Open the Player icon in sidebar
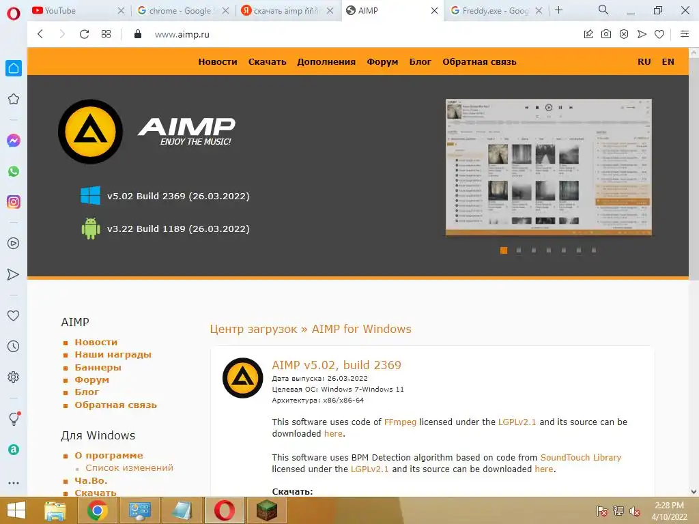Viewport: 699px width, 524px height. [x=14, y=244]
